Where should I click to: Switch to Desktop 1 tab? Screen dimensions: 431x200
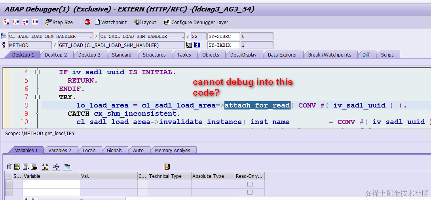pyautogui.click(x=23, y=55)
